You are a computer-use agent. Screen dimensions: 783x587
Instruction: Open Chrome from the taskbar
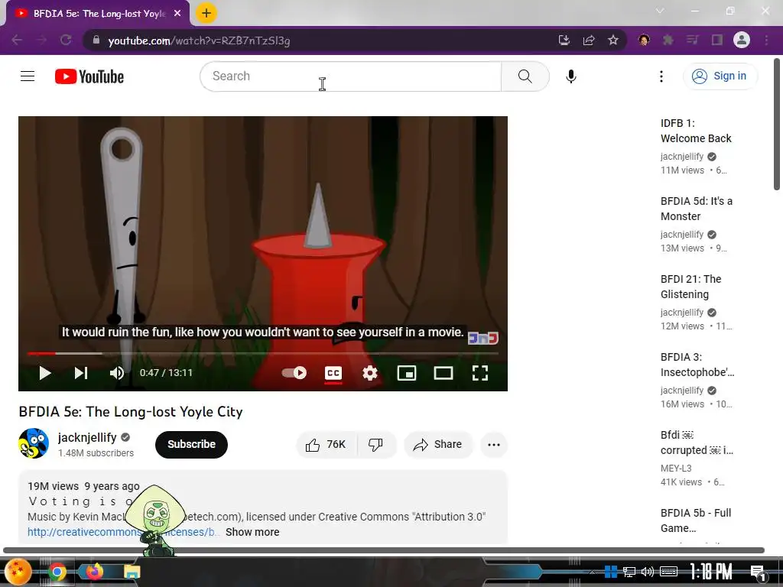[57, 572]
